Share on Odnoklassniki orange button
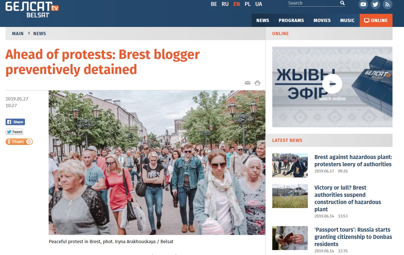This screenshot has height=255, width=404. 19,142
